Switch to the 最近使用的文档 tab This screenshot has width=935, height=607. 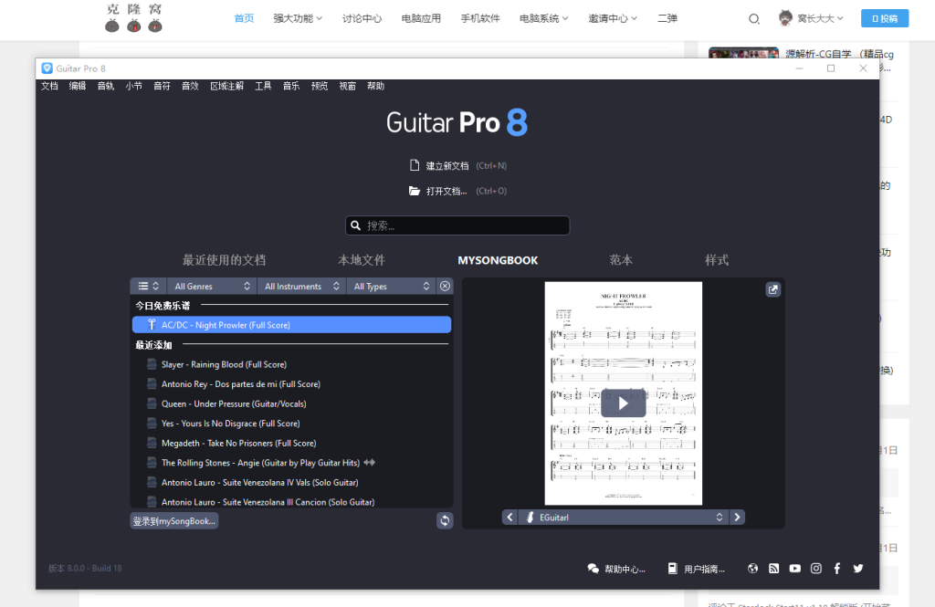225,260
